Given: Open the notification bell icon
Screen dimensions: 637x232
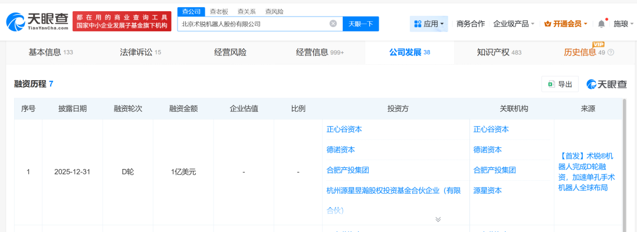Looking at the screenshot, I should tap(601, 24).
